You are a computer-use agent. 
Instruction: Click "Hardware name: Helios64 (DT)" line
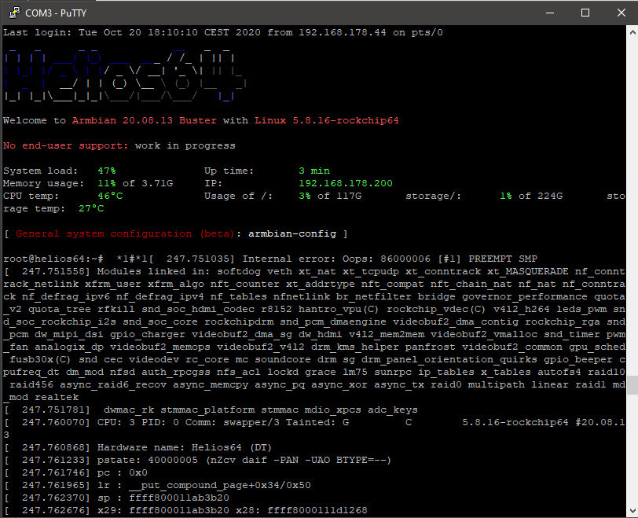(185, 448)
